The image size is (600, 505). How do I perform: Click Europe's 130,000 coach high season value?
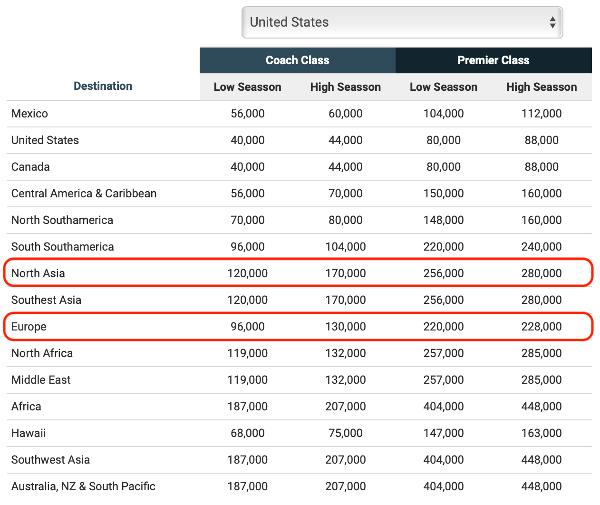click(345, 327)
